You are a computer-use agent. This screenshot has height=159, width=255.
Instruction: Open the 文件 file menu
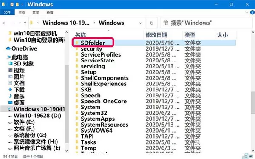point(7,12)
